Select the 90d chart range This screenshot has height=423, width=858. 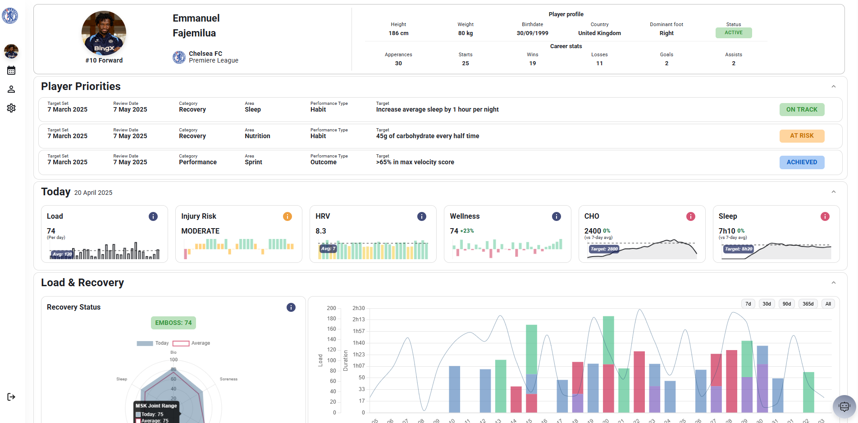[x=786, y=304]
